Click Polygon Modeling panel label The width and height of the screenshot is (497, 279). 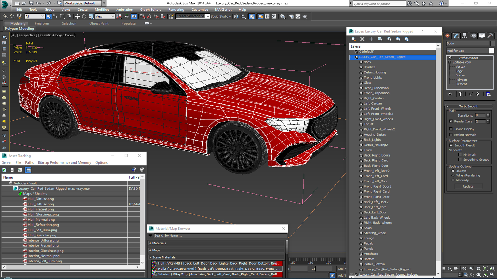[19, 29]
